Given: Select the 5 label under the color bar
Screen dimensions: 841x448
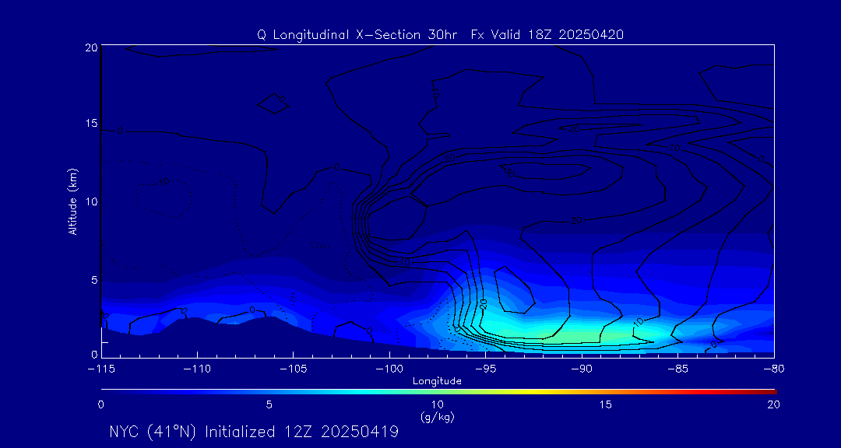Looking at the screenshot, I should point(269,405).
